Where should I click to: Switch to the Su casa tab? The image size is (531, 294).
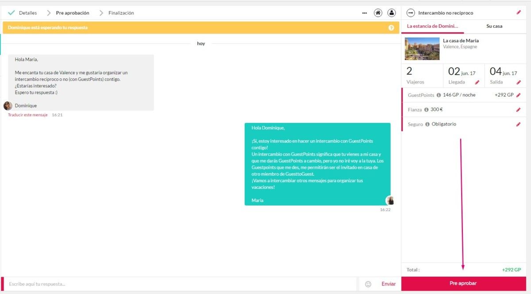[494, 26]
